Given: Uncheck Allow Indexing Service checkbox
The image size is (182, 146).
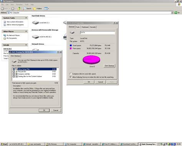Looking at the screenshot, I should (x=71, y=77).
